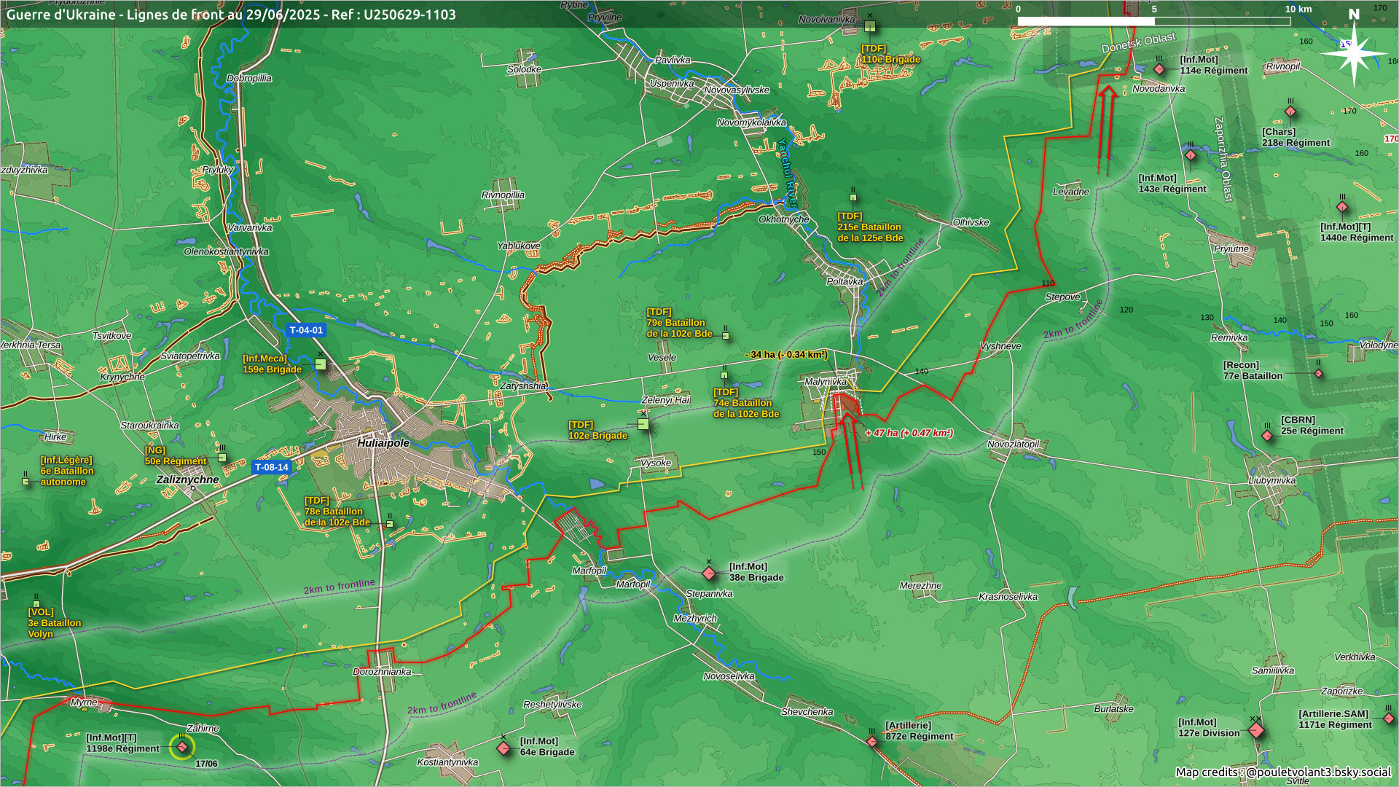
Task: Click the 159e Brigade green square marker
Action: [x=320, y=364]
